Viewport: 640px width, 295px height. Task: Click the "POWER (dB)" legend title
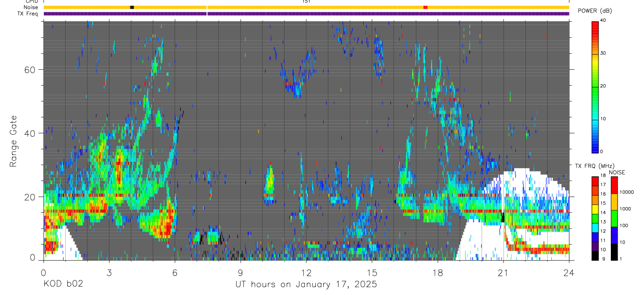(x=595, y=11)
